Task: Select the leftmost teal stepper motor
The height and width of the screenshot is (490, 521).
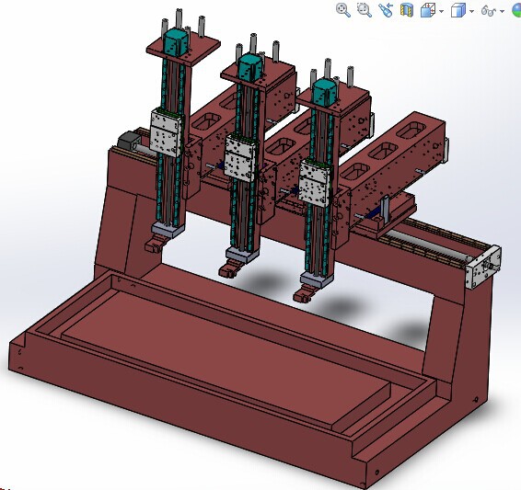Action: pyautogui.click(x=176, y=41)
